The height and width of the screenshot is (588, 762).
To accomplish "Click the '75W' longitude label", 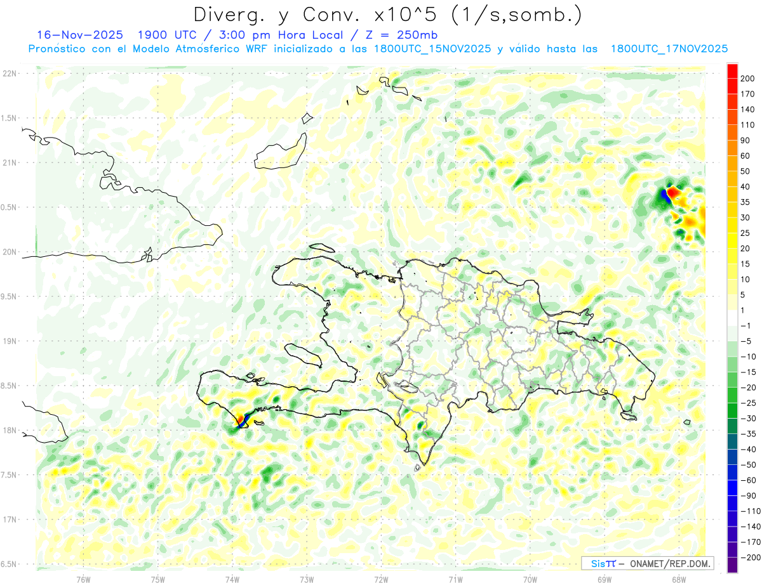I will (158, 579).
